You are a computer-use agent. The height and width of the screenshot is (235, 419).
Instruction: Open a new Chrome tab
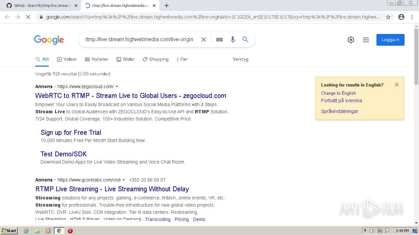pos(167,6)
